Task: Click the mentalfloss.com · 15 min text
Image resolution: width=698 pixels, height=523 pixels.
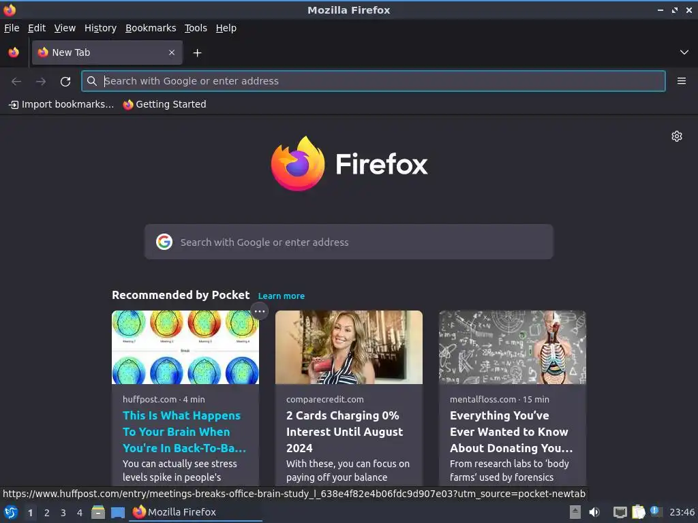Action: tap(500, 399)
